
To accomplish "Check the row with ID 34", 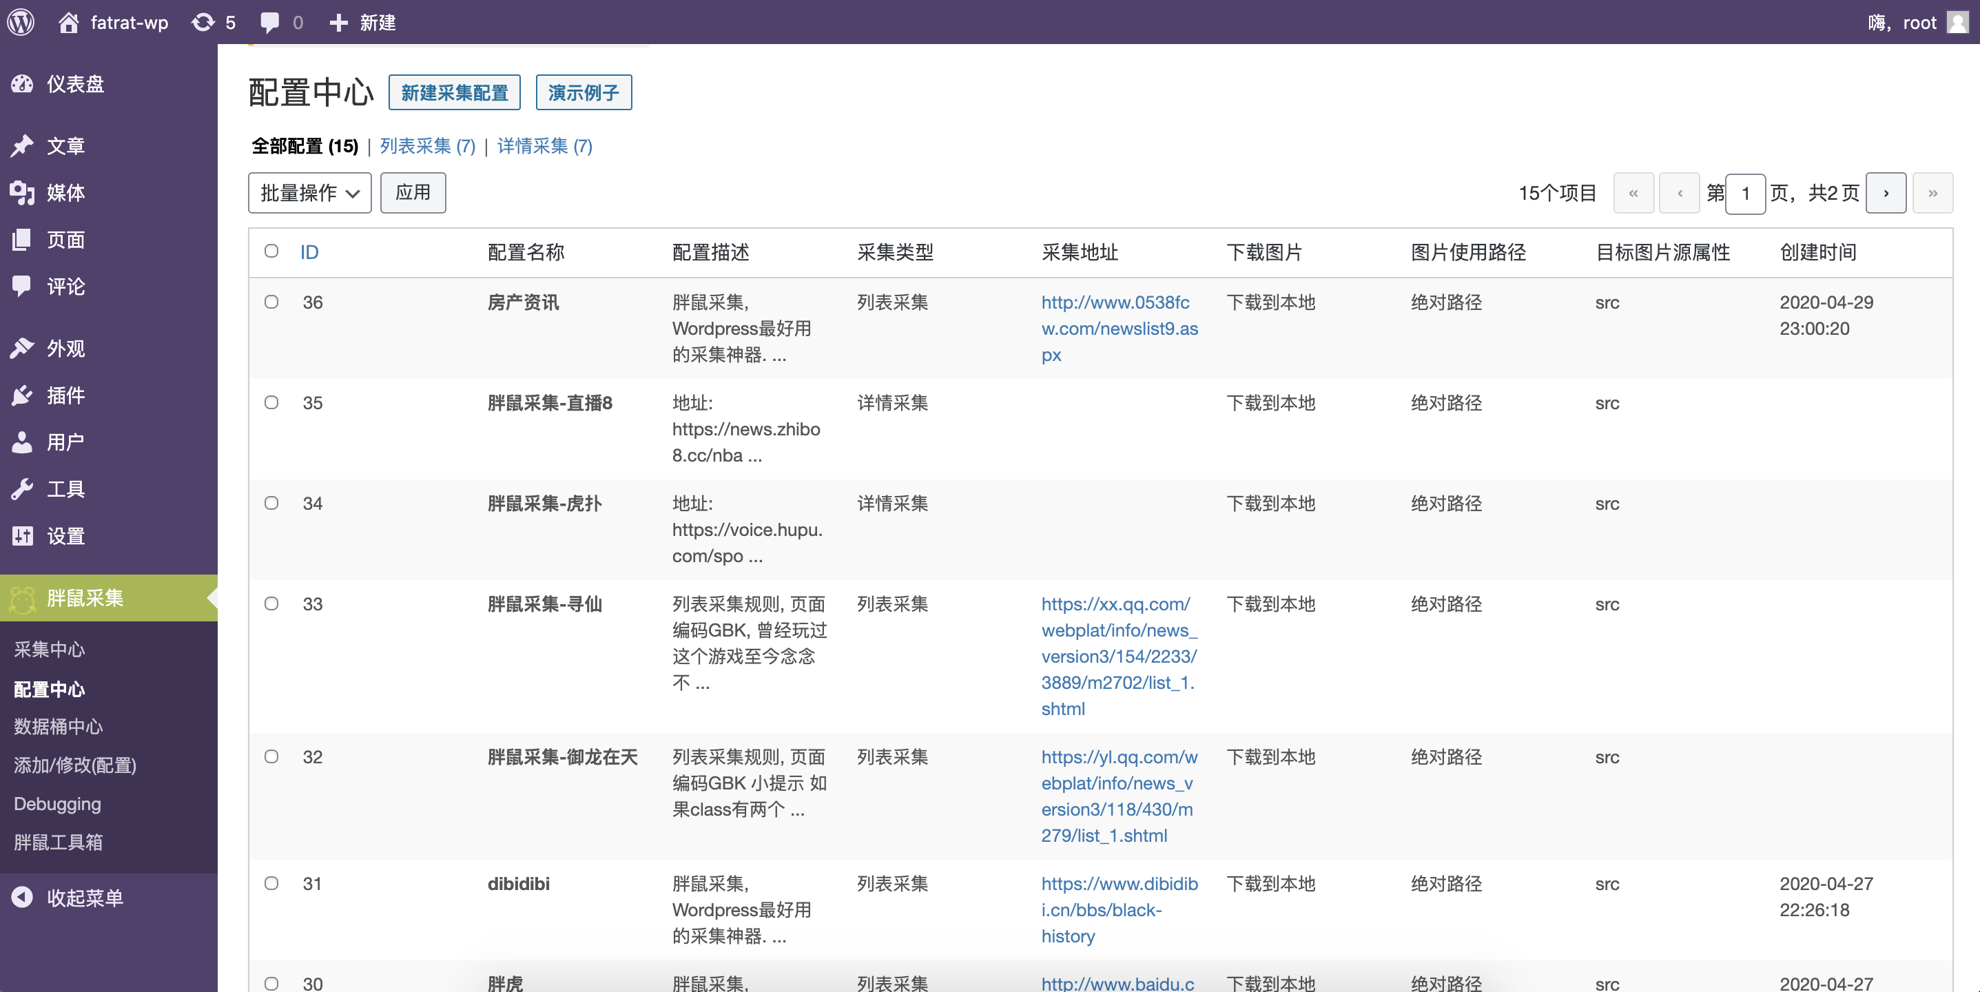I will [271, 504].
